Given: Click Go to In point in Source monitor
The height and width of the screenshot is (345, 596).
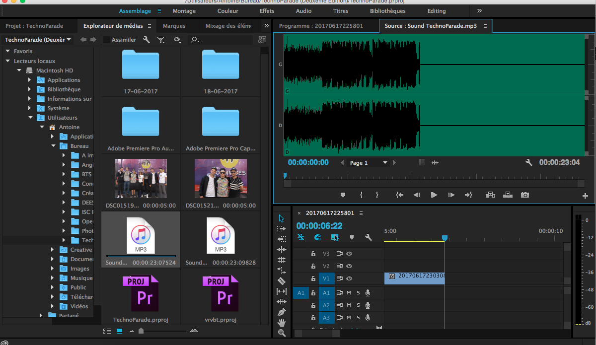Looking at the screenshot, I should tap(399, 195).
